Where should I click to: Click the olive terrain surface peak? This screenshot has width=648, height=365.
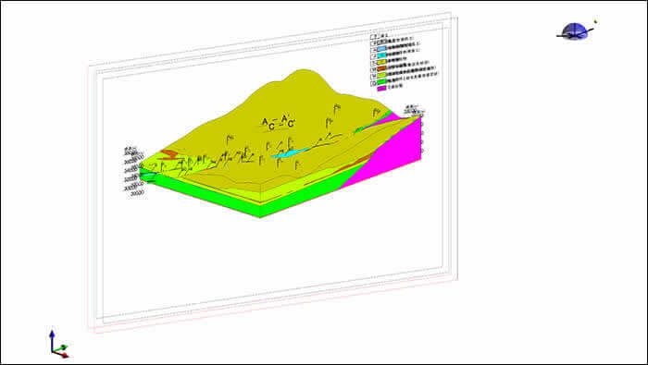pyautogui.click(x=305, y=79)
